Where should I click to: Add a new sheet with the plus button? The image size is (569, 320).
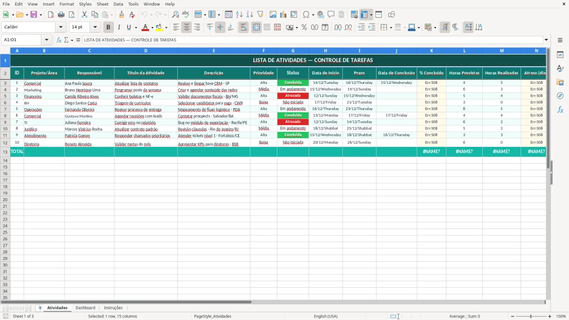point(40,308)
